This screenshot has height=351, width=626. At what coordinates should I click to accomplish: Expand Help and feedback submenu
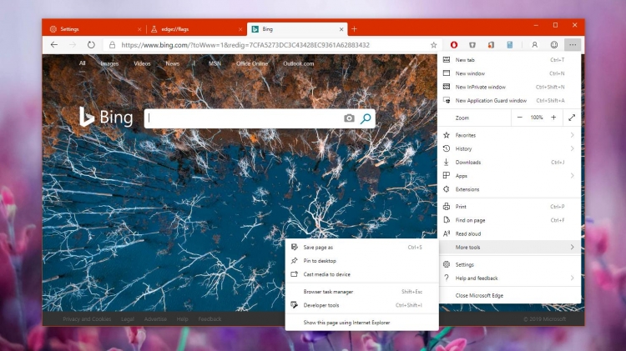[x=509, y=278]
